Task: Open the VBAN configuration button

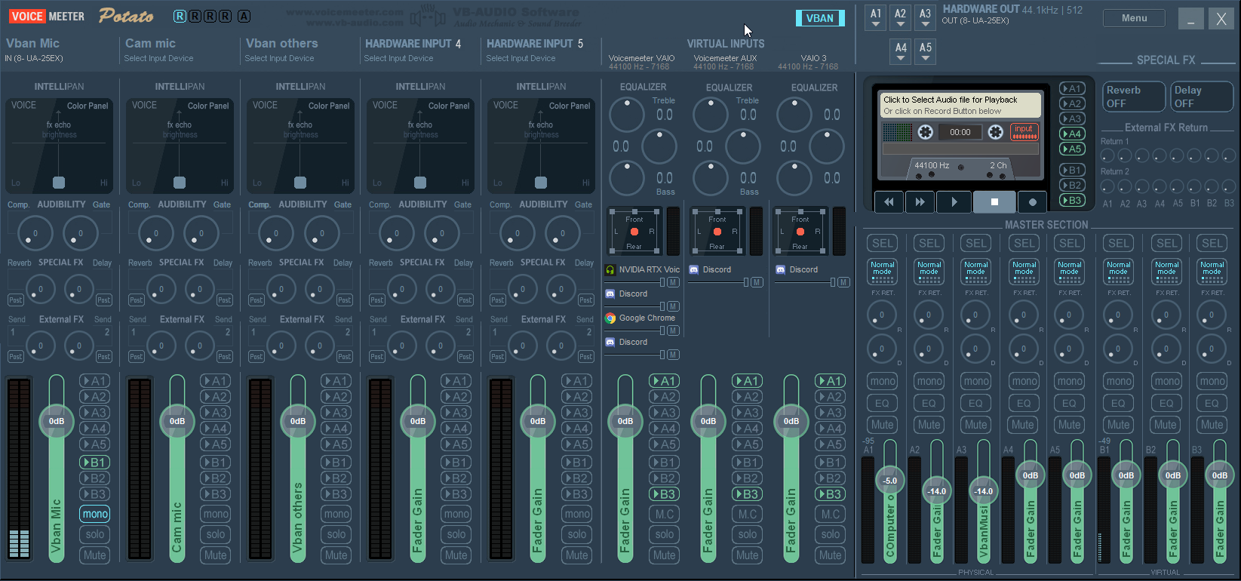Action: pyautogui.click(x=820, y=18)
